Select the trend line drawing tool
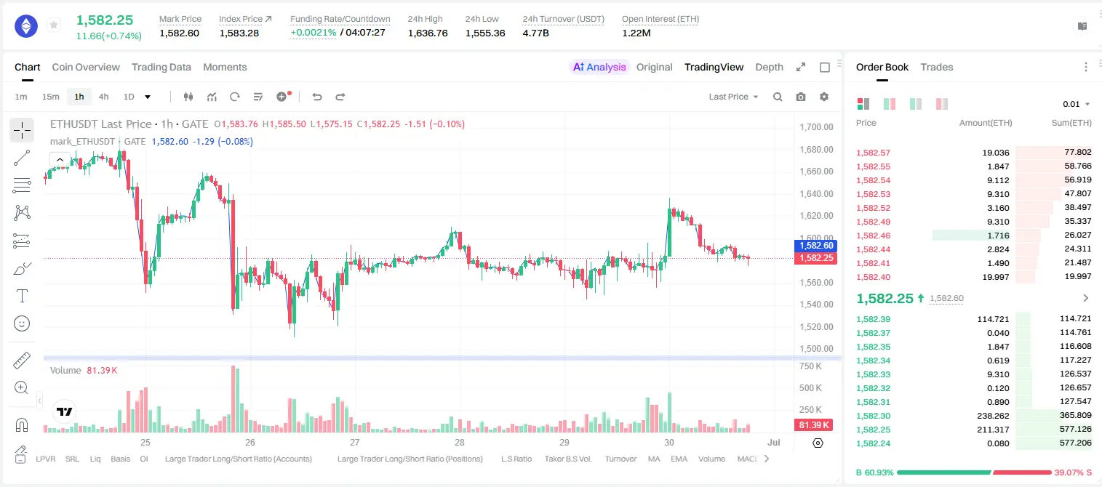 click(x=22, y=158)
